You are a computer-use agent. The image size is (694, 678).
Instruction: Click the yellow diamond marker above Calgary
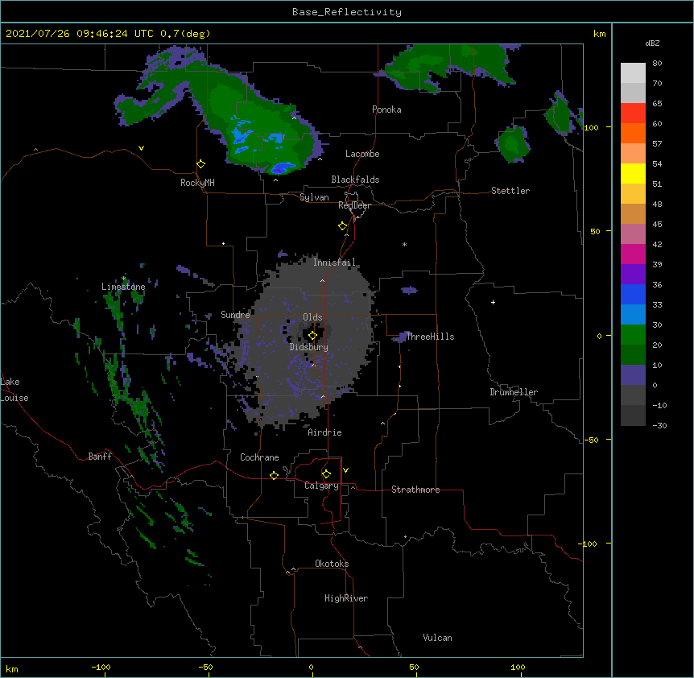(x=326, y=474)
